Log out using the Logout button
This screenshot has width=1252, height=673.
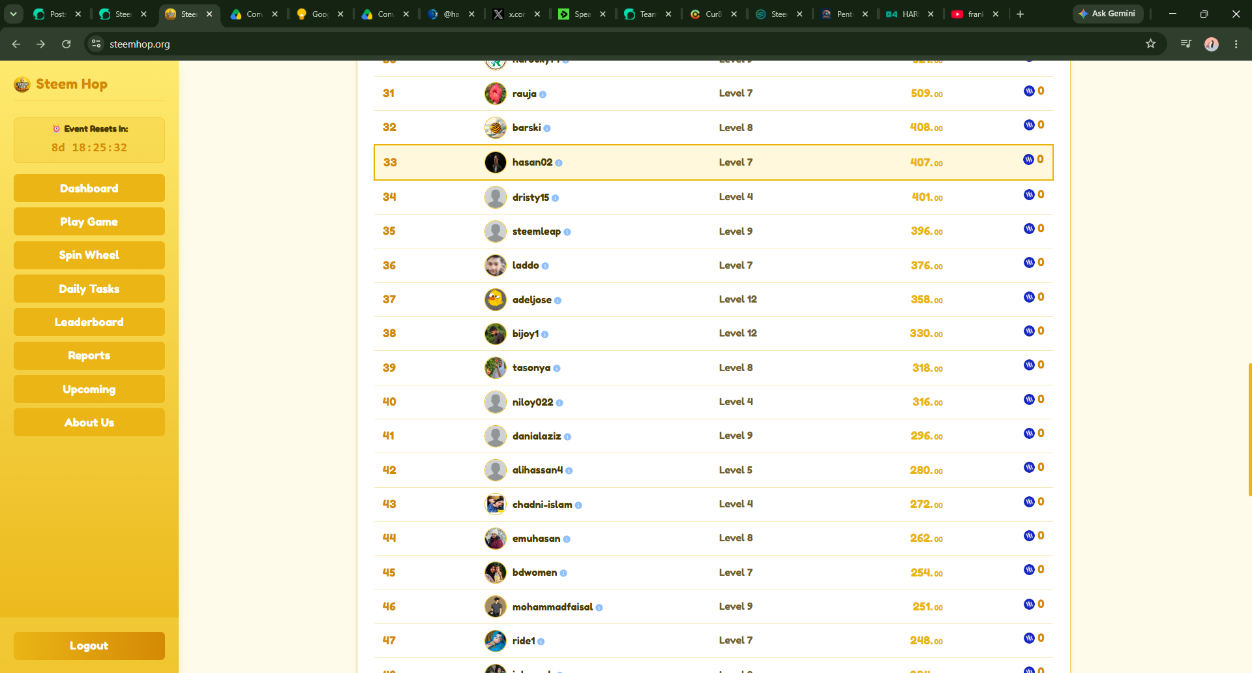(89, 646)
